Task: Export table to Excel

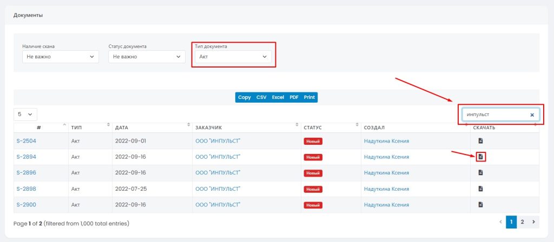Action: pos(278,97)
